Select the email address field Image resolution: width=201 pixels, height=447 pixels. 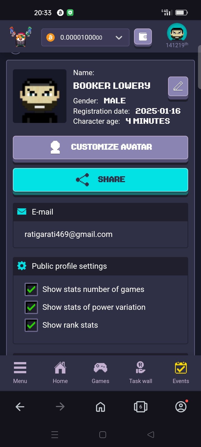click(x=100, y=234)
